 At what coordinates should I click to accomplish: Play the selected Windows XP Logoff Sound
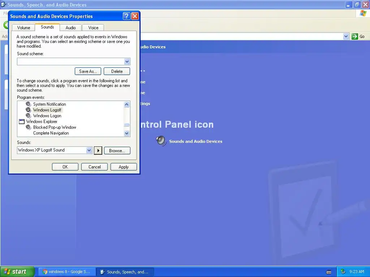(98, 150)
